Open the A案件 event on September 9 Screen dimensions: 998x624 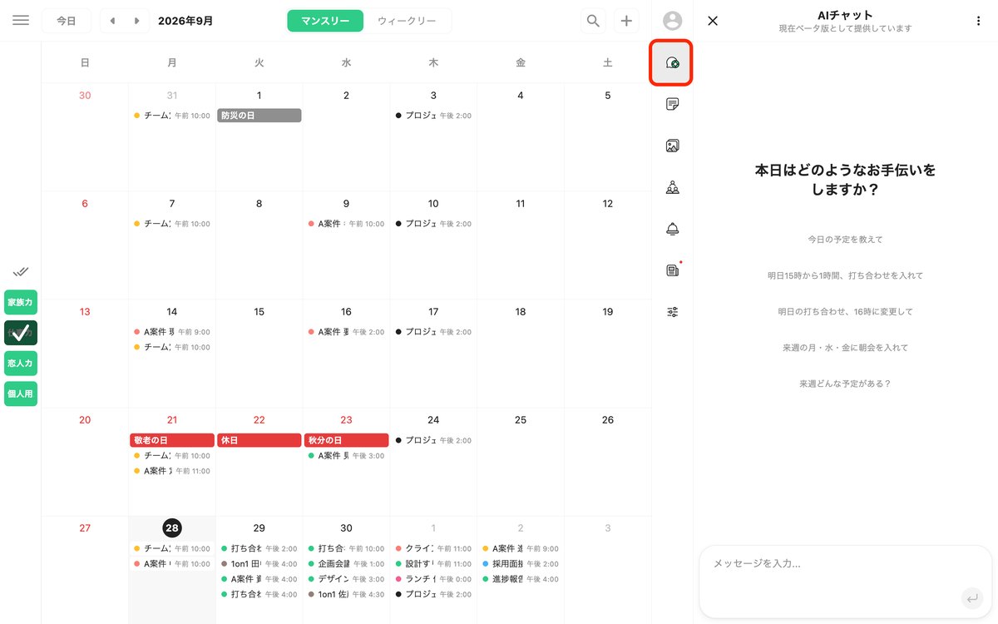(346, 224)
